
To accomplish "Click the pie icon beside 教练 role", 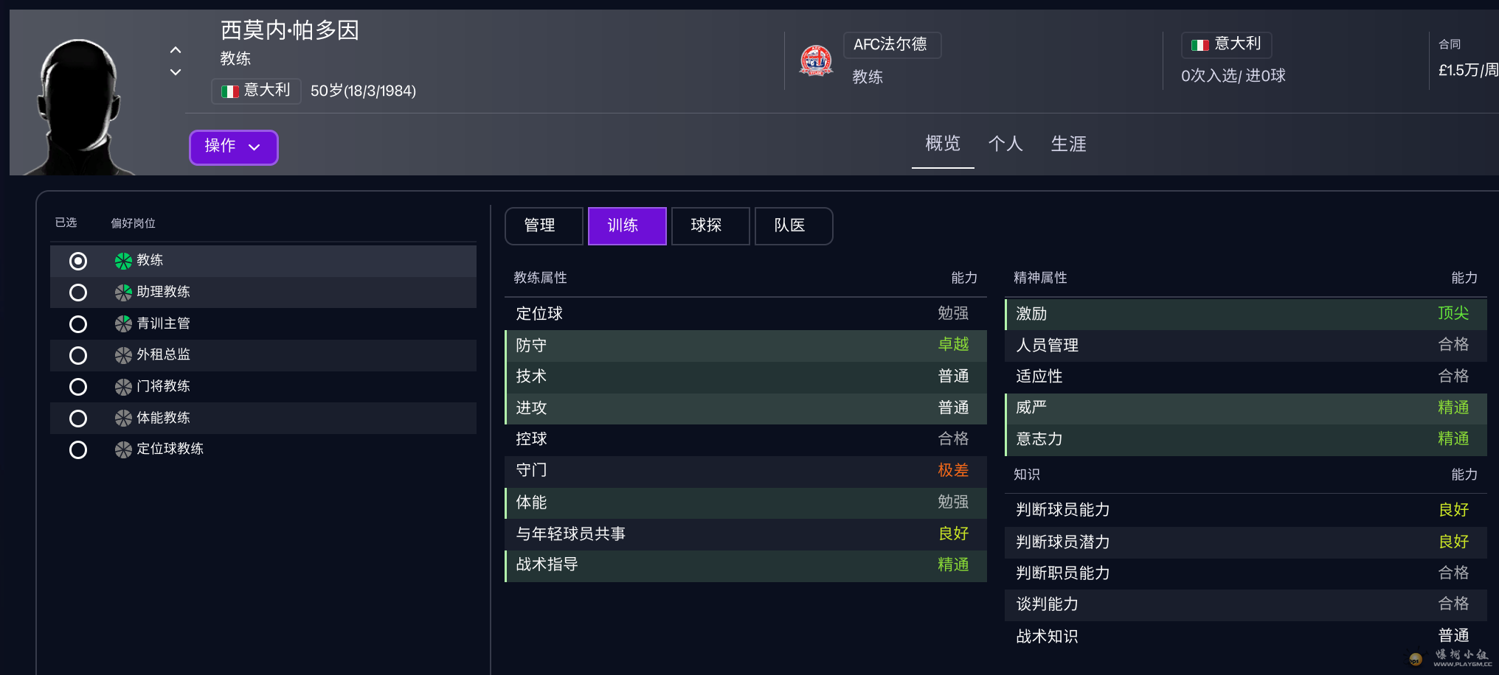I will 123,261.
